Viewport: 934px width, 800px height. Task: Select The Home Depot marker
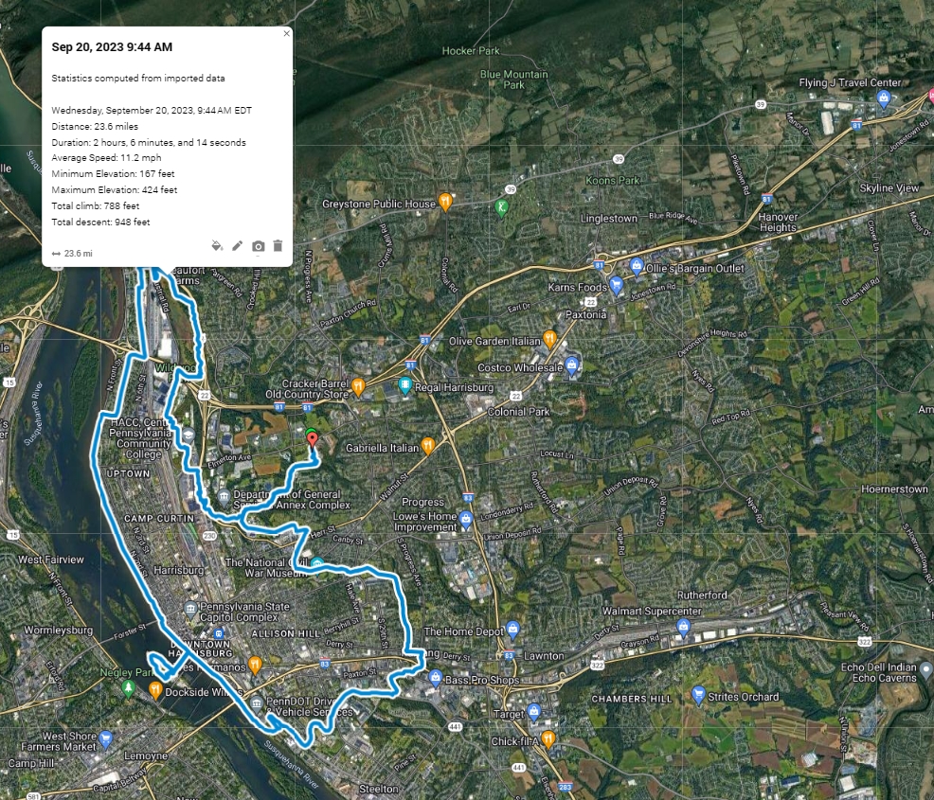point(512,630)
